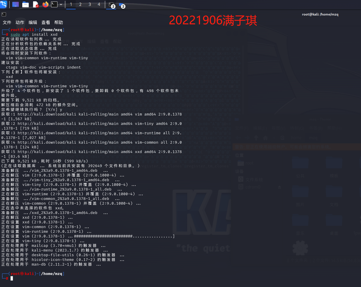Click the line '正在读取软件包列表 ... 完成'
361x287 pixels.
(x=31, y=39)
